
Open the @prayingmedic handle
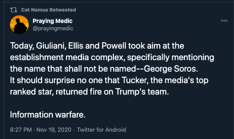point(53,28)
